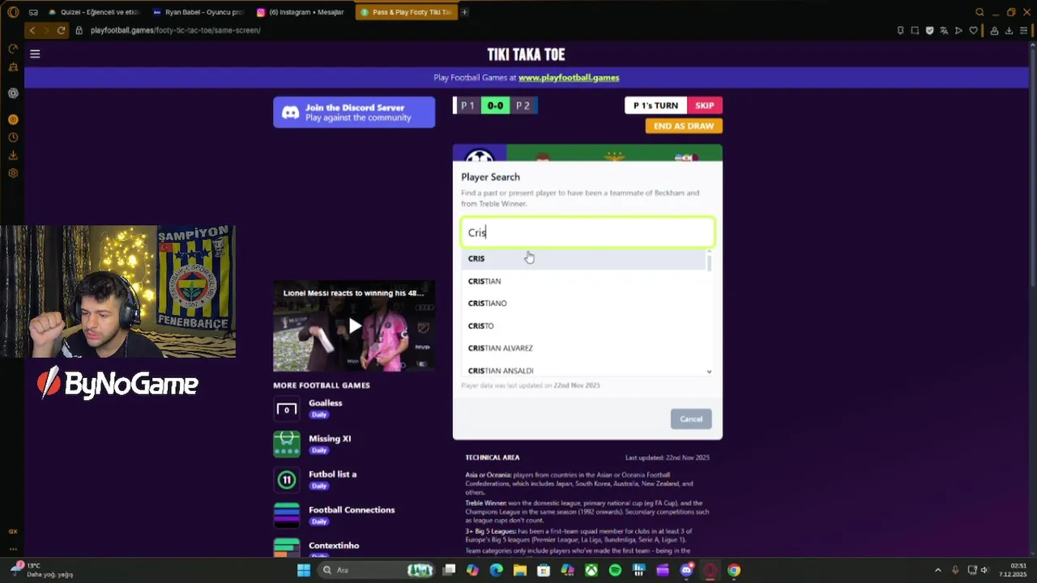Screen dimensions: 1037x583
Task: Open Xbox app from the taskbar
Action: point(592,570)
